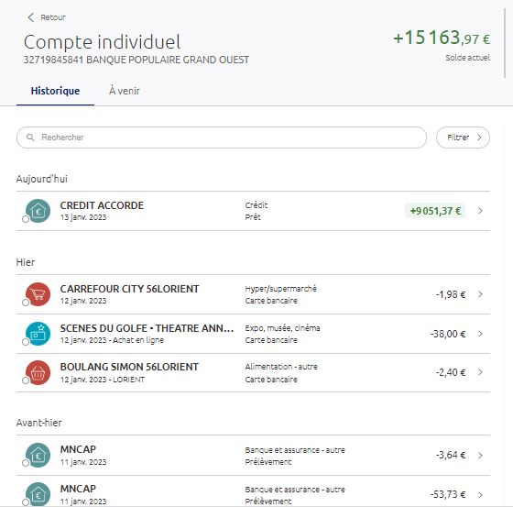Select the CREDIT ACCORDE transaction radio circle
This screenshot has width=513, height=507.
pyautogui.click(x=26, y=219)
